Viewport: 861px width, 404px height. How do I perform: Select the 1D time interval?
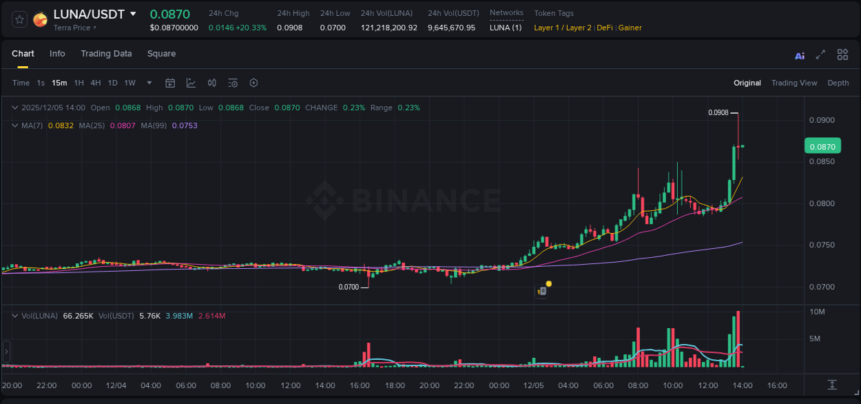point(112,83)
